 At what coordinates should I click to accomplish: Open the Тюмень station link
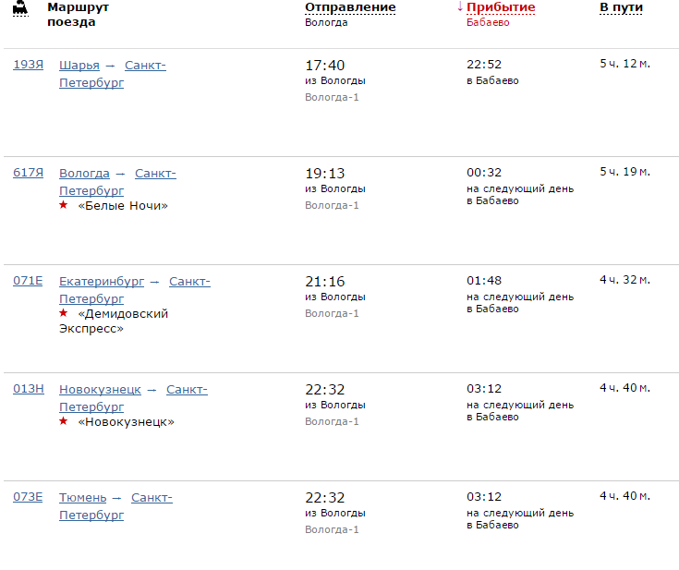(83, 498)
